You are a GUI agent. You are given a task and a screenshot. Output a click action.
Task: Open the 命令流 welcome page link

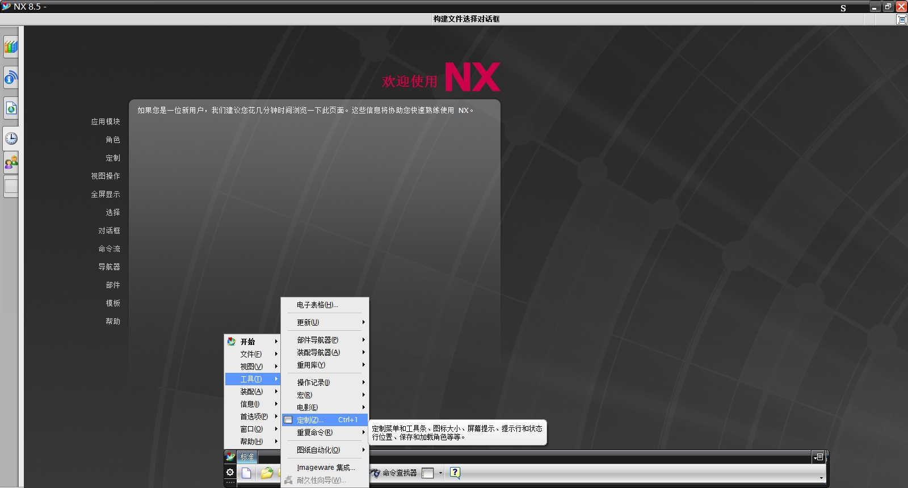click(x=109, y=249)
